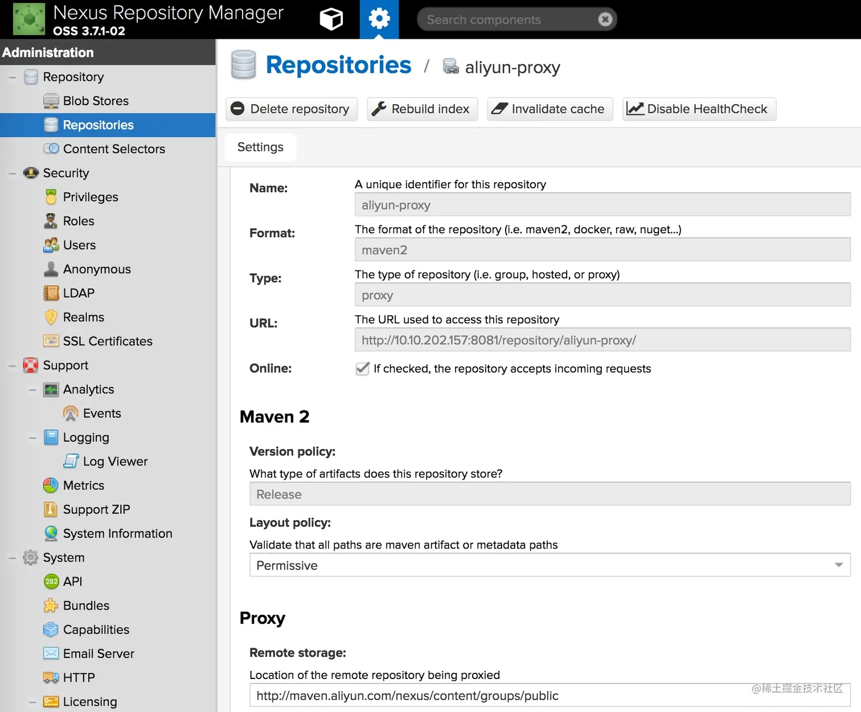The width and height of the screenshot is (861, 712).
Task: Clear search with the X icon
Action: pyautogui.click(x=605, y=19)
